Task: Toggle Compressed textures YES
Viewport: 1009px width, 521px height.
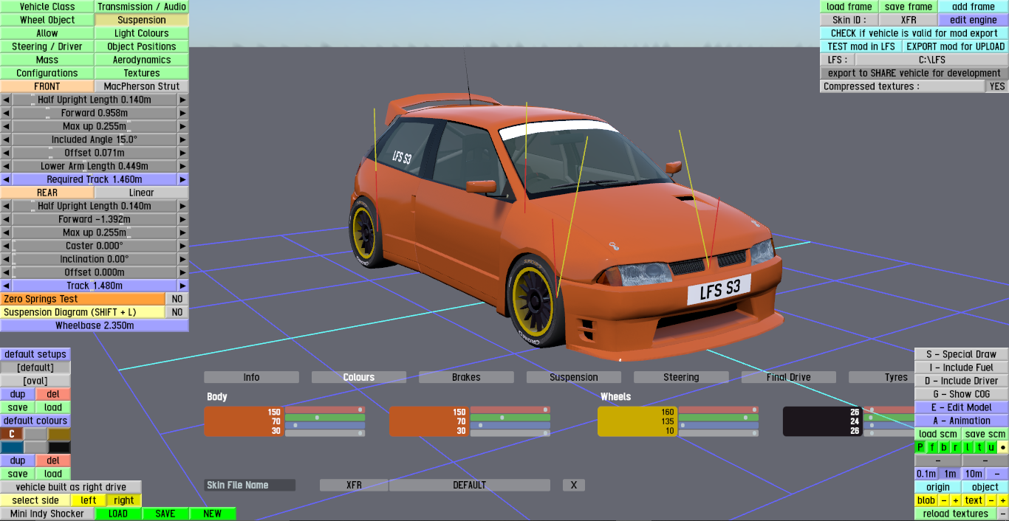Action: click(x=997, y=86)
